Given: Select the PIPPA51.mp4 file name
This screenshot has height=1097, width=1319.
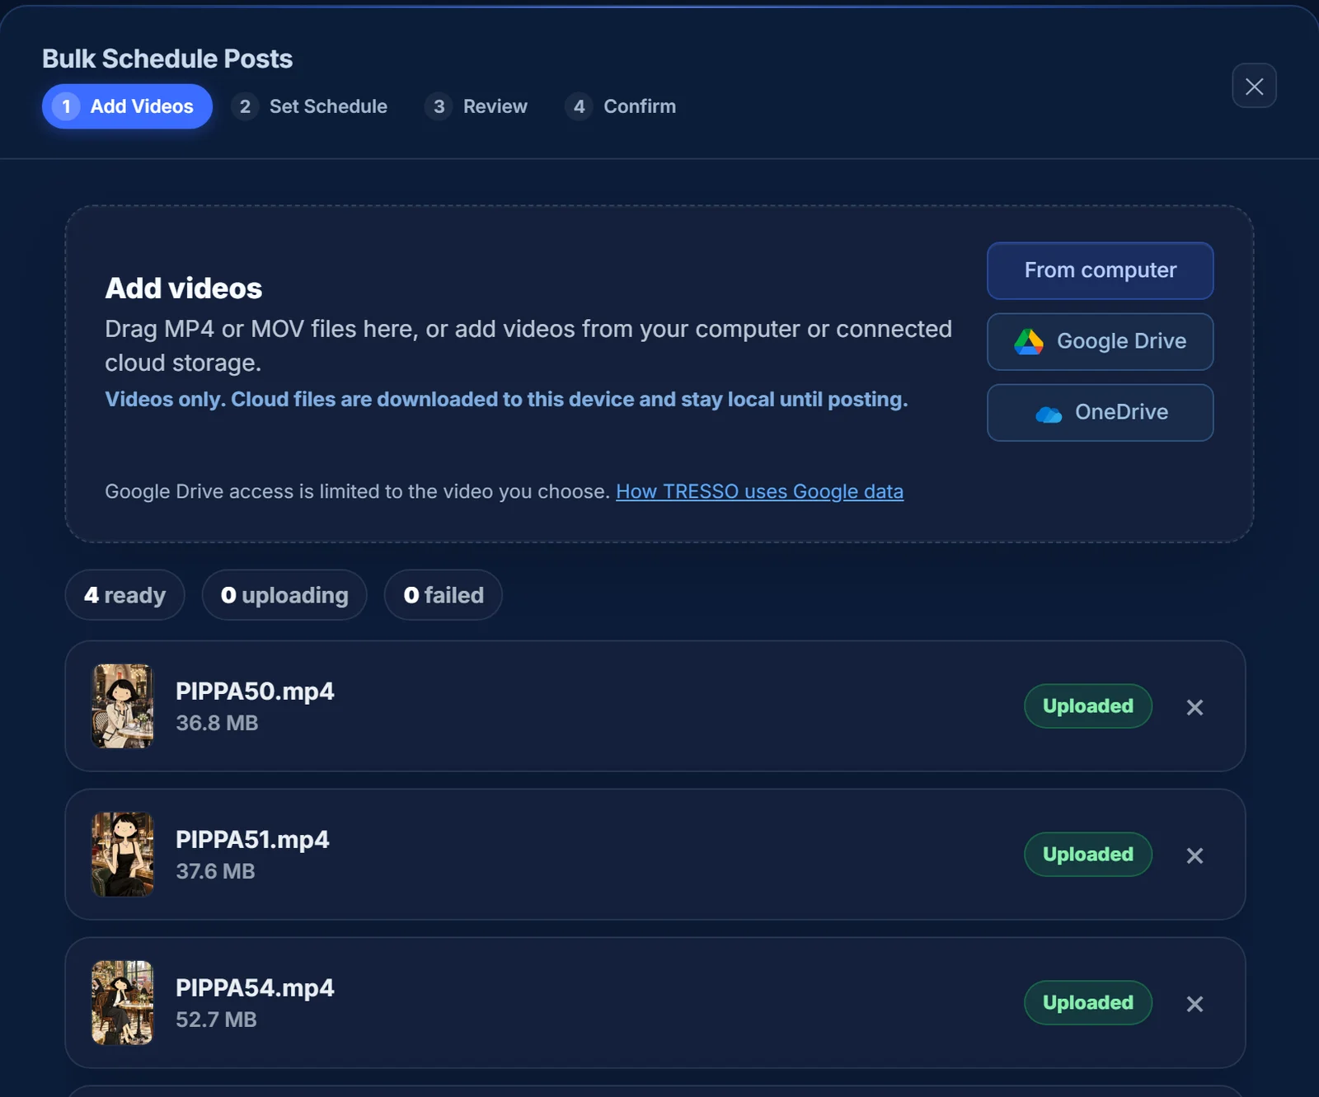Looking at the screenshot, I should coord(252,840).
